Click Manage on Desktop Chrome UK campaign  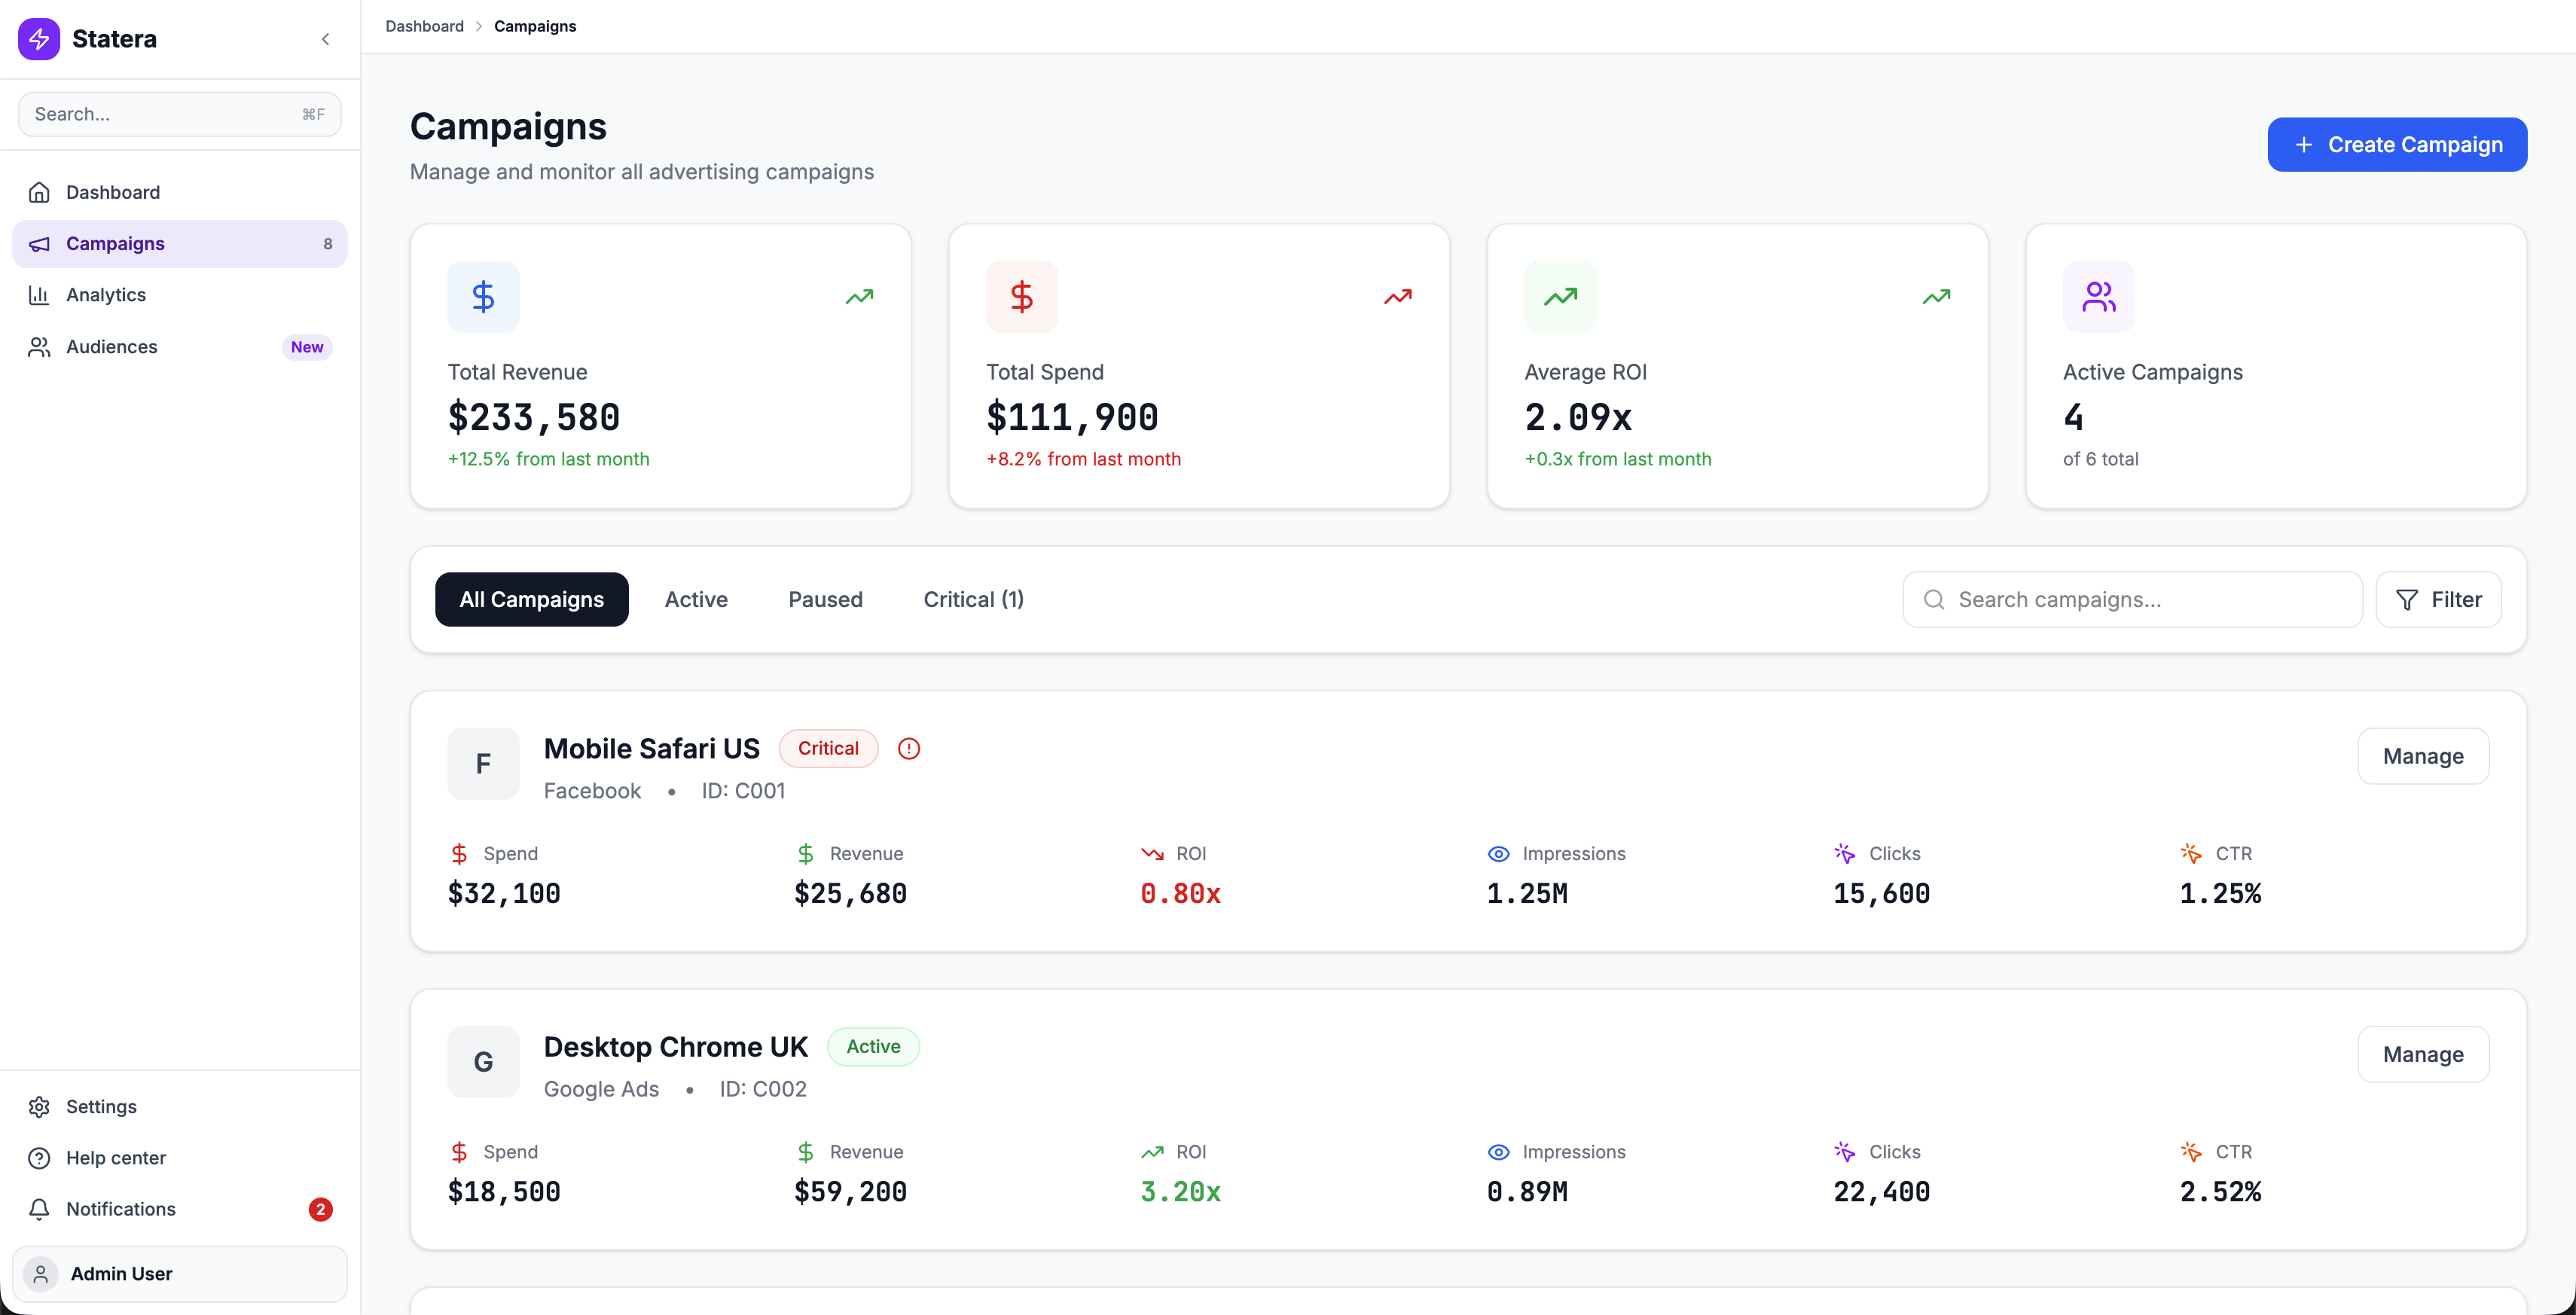point(2423,1054)
